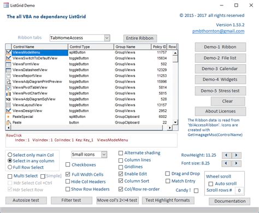Check Show Row Headers
The height and width of the screenshot is (213, 259).
(68, 189)
